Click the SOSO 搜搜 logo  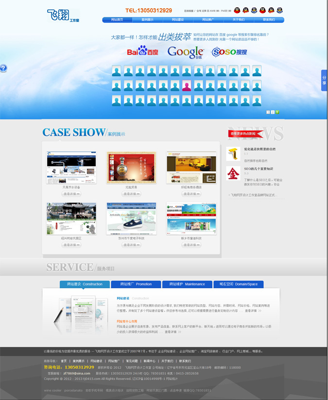[x=229, y=52]
